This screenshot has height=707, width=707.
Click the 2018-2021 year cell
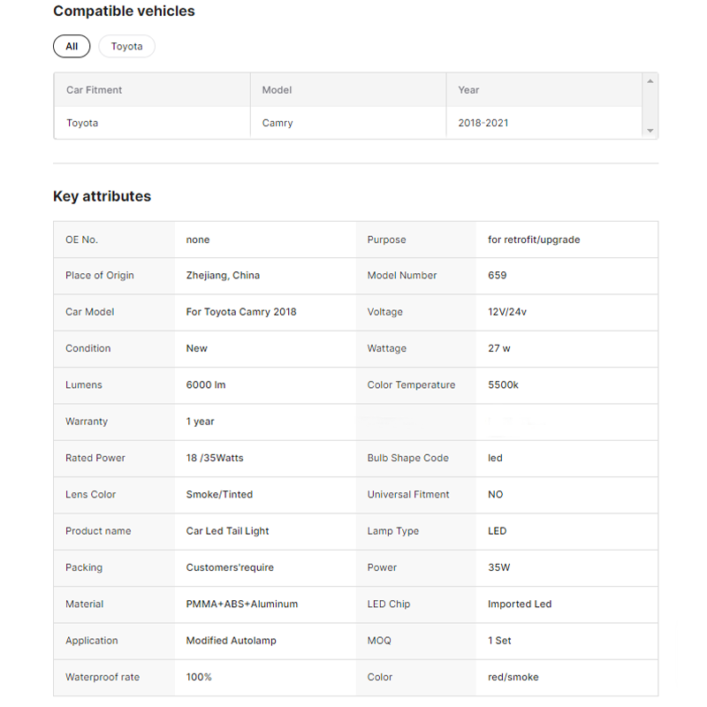tap(483, 123)
